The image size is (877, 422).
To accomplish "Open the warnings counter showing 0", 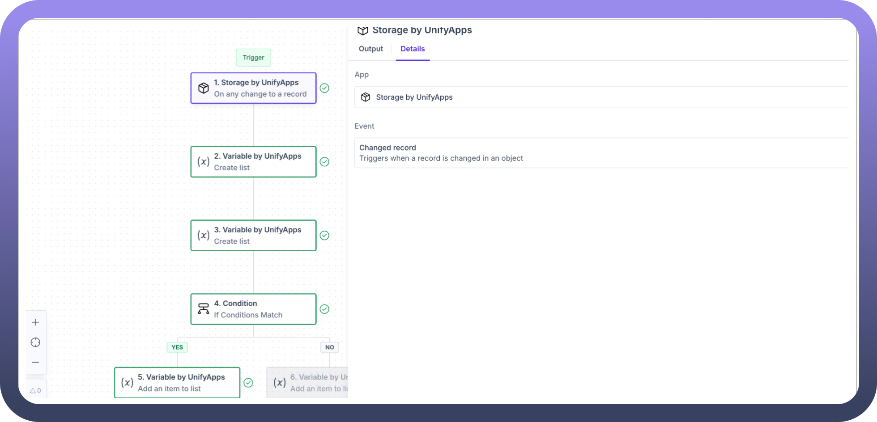I will pyautogui.click(x=36, y=390).
